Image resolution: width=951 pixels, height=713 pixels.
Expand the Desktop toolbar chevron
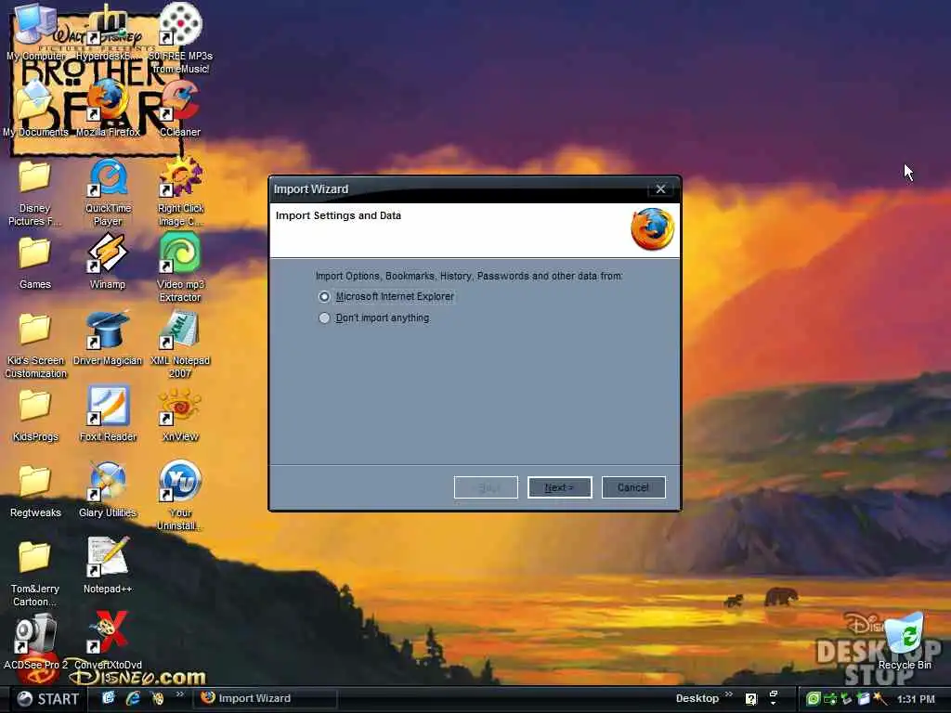[x=728, y=694]
